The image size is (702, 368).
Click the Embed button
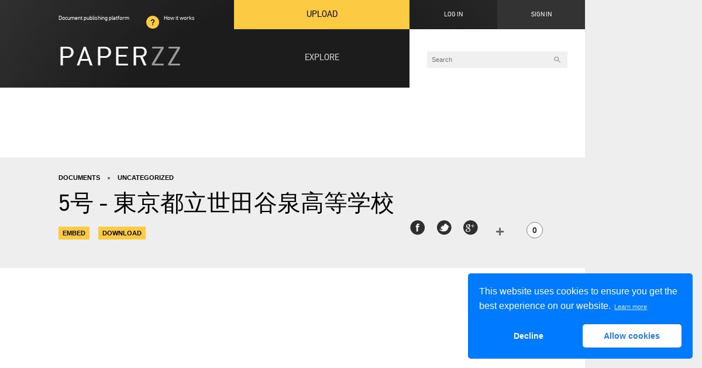(x=74, y=233)
